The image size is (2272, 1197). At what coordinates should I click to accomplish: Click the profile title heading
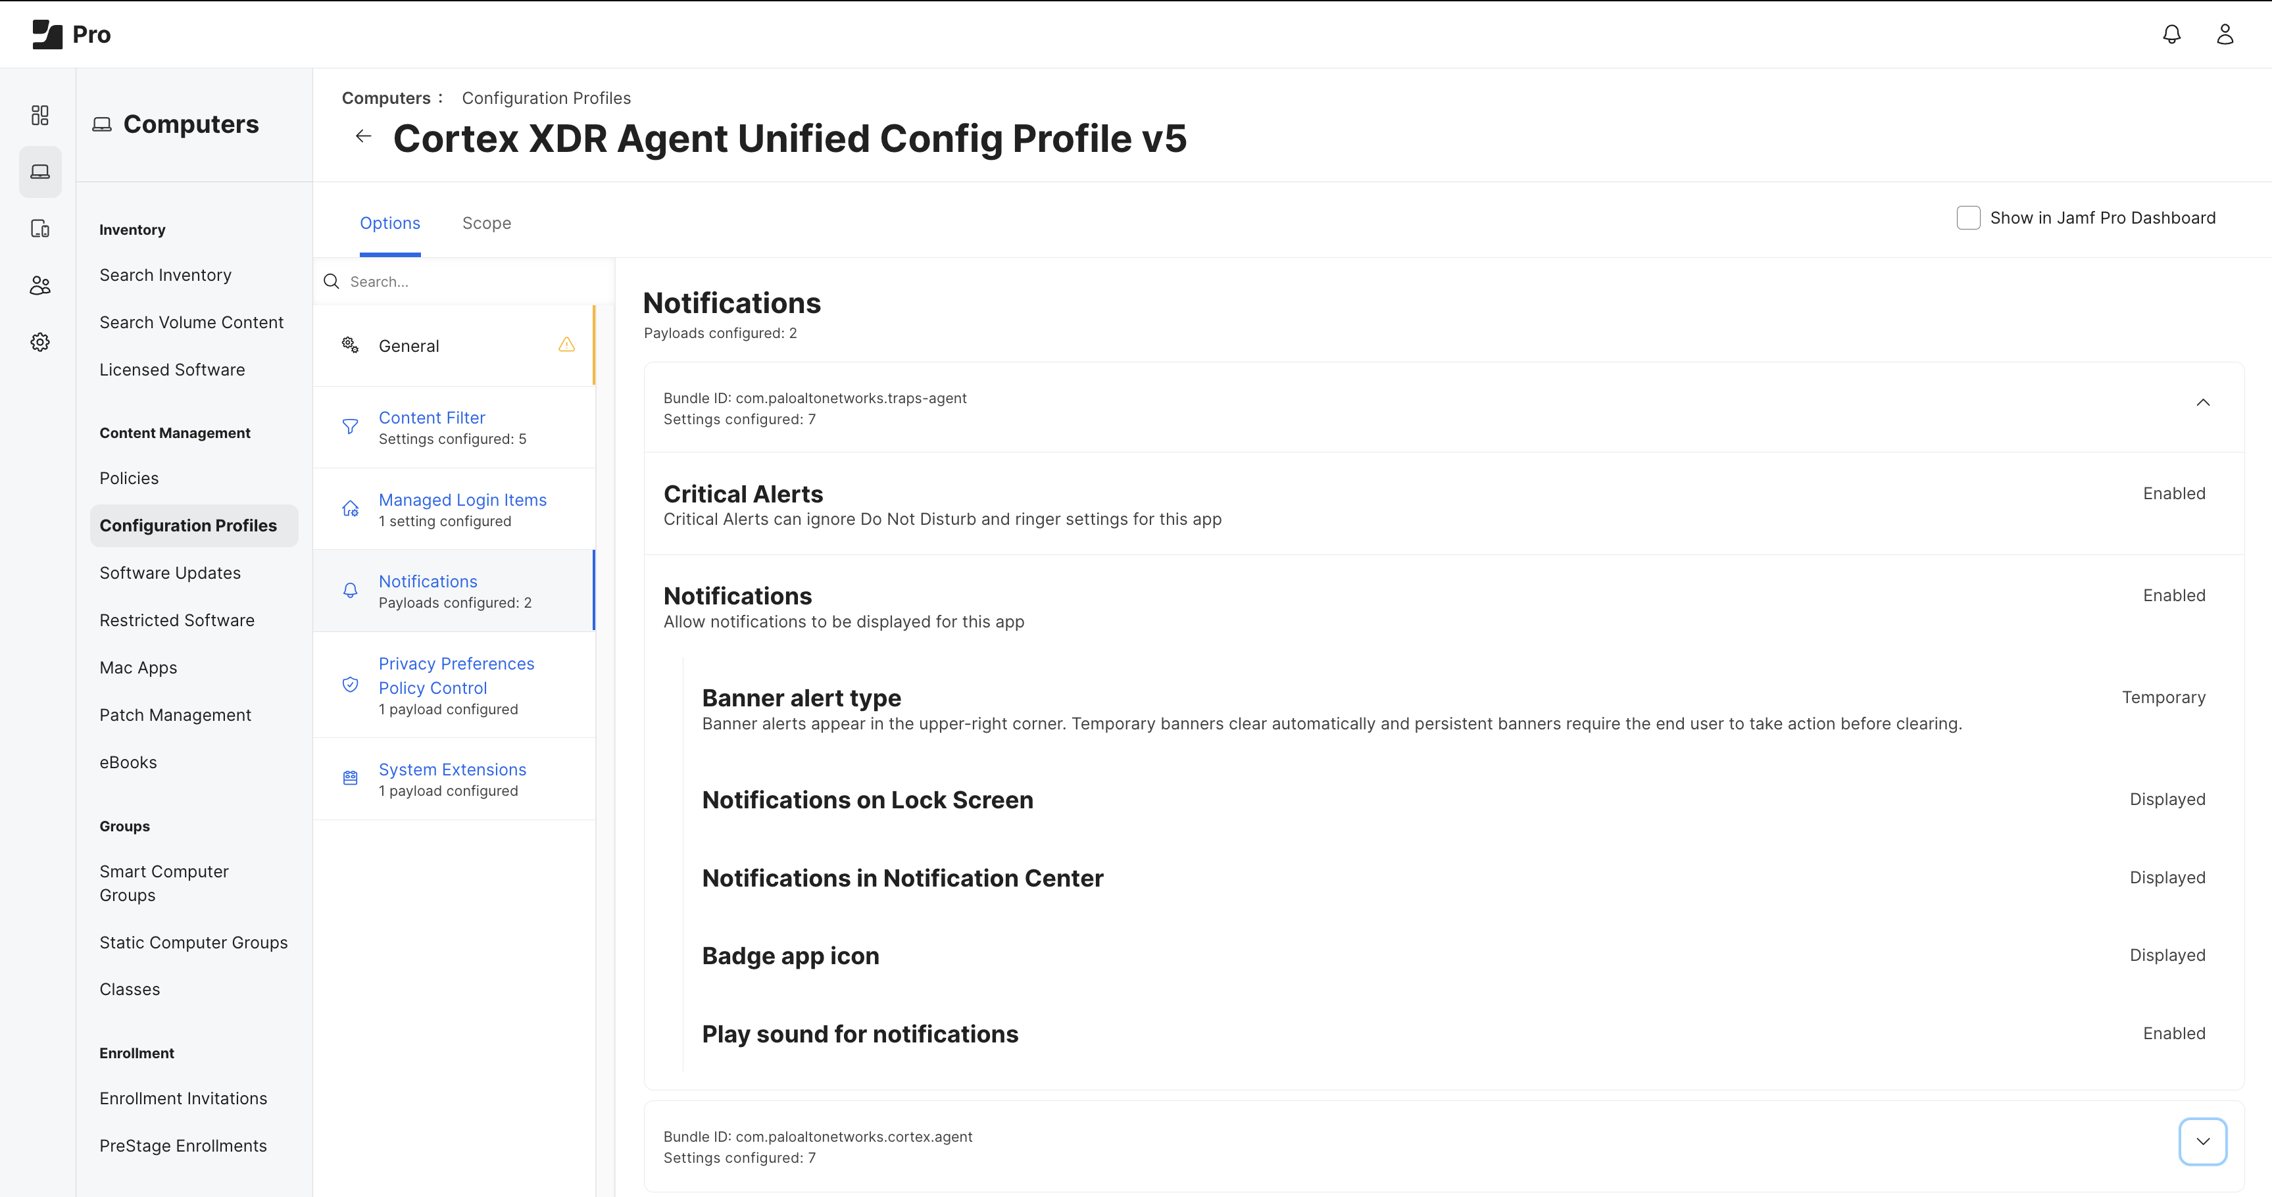coord(789,139)
